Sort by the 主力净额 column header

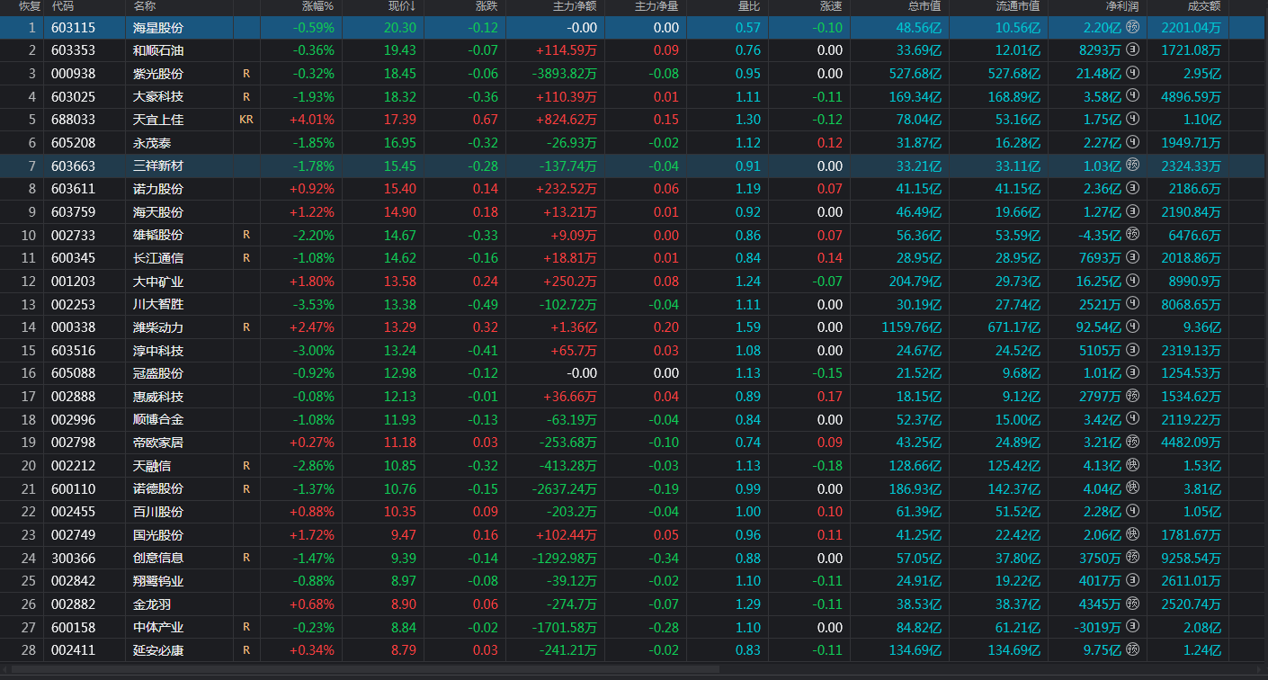pos(575,6)
